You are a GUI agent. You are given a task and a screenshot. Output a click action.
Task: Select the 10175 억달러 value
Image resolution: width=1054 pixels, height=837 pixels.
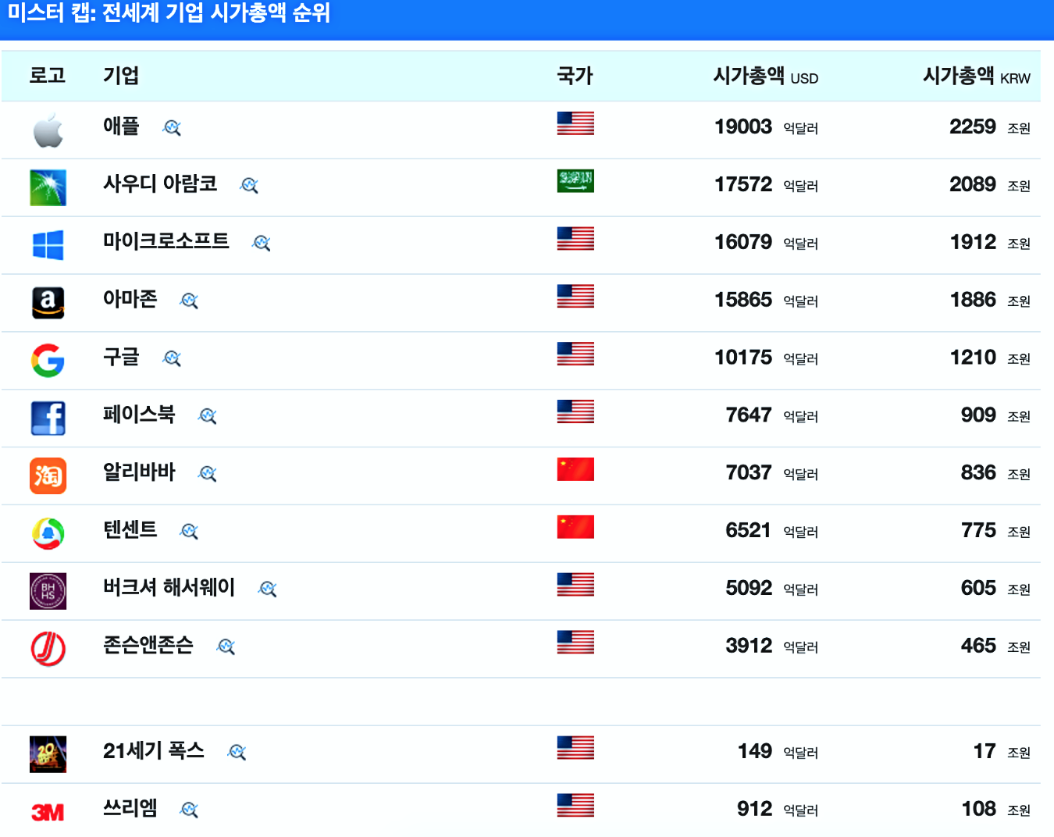tap(767, 358)
